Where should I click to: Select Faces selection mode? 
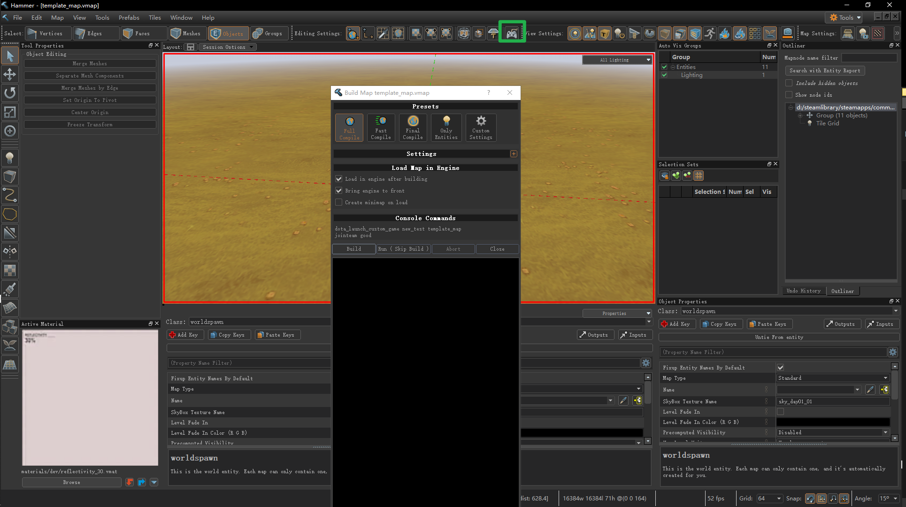(144, 33)
